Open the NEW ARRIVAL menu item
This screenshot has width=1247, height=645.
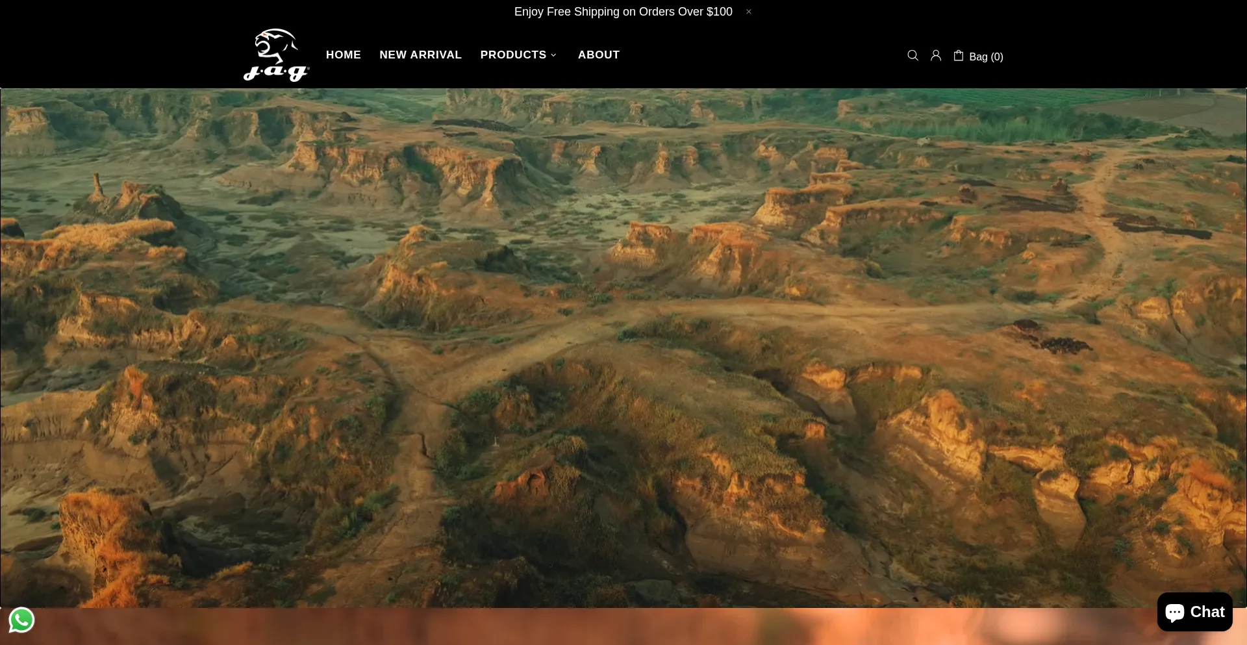[x=420, y=55]
